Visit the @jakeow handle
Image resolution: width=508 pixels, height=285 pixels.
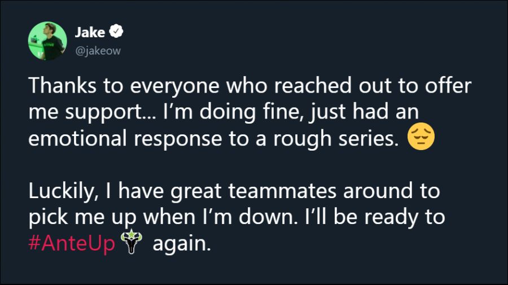pos(97,51)
